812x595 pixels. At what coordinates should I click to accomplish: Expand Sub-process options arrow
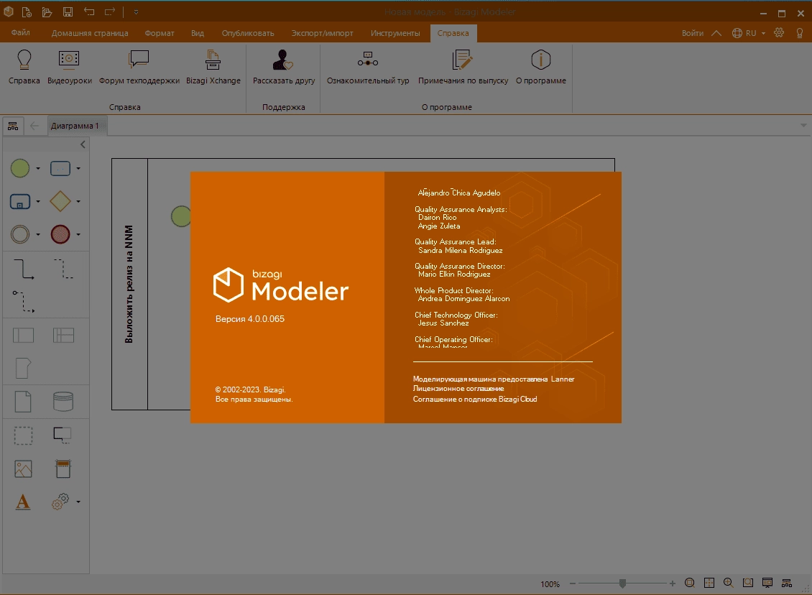click(38, 201)
